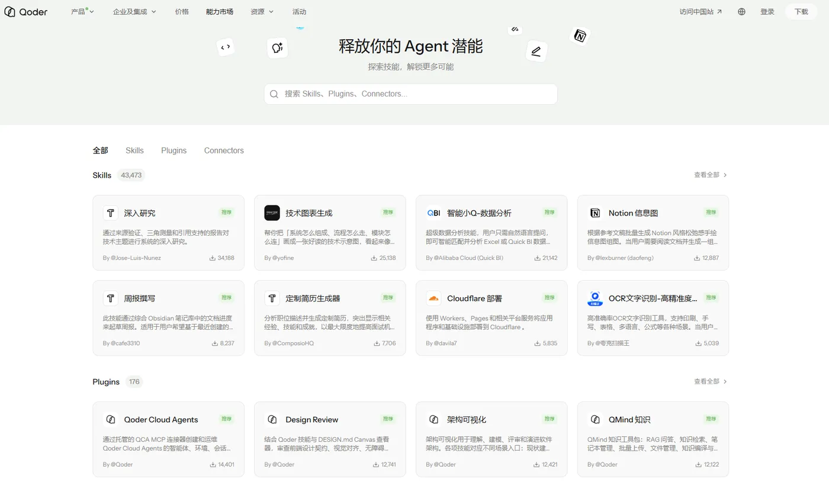The image size is (829, 482).
Task: Click the 推荐 badge on Cloudflare 部署
Action: click(550, 298)
